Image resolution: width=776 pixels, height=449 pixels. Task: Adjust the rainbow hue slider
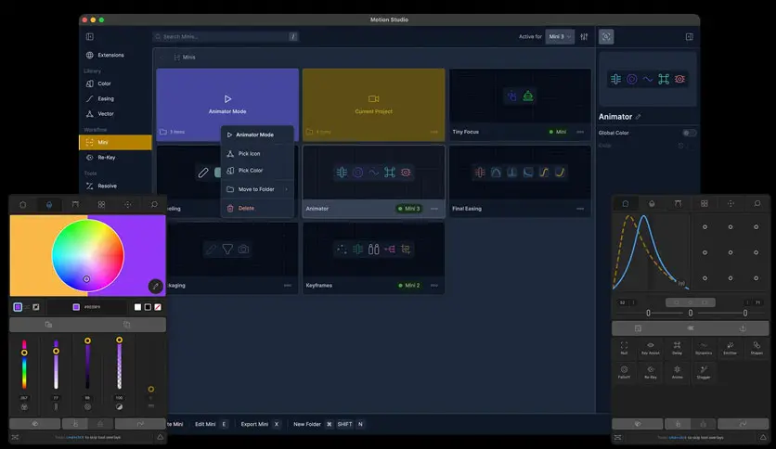pos(24,365)
